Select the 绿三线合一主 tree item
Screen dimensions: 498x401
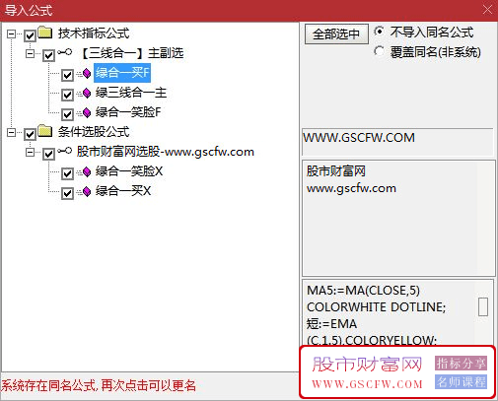point(131,93)
